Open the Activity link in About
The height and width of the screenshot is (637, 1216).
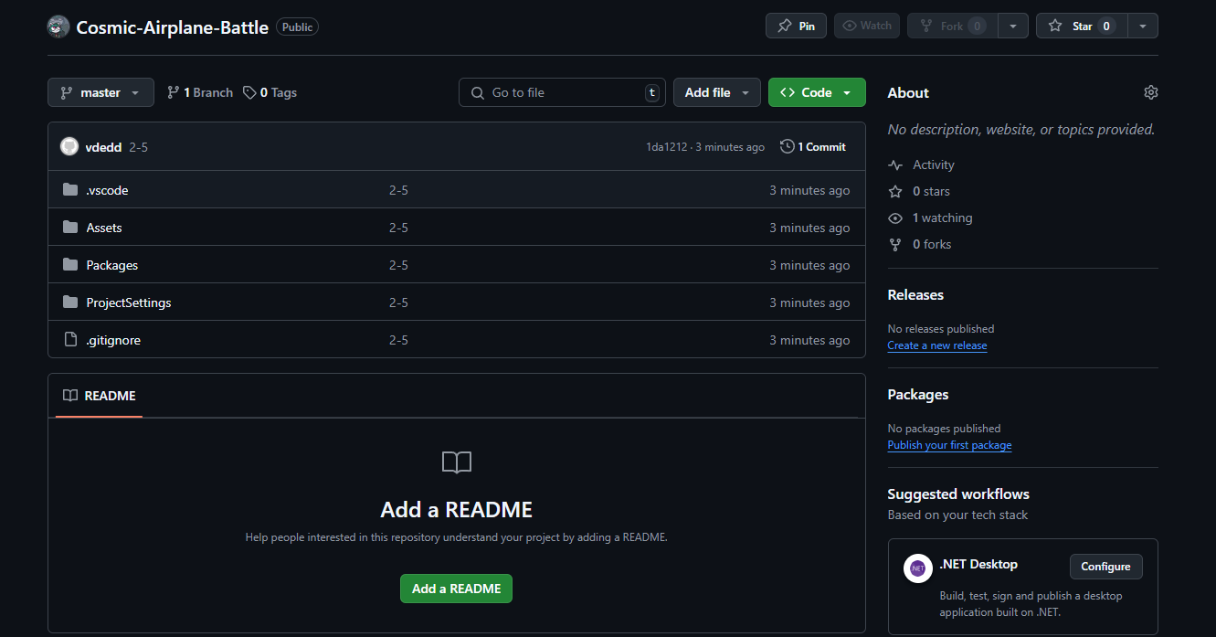click(x=921, y=165)
